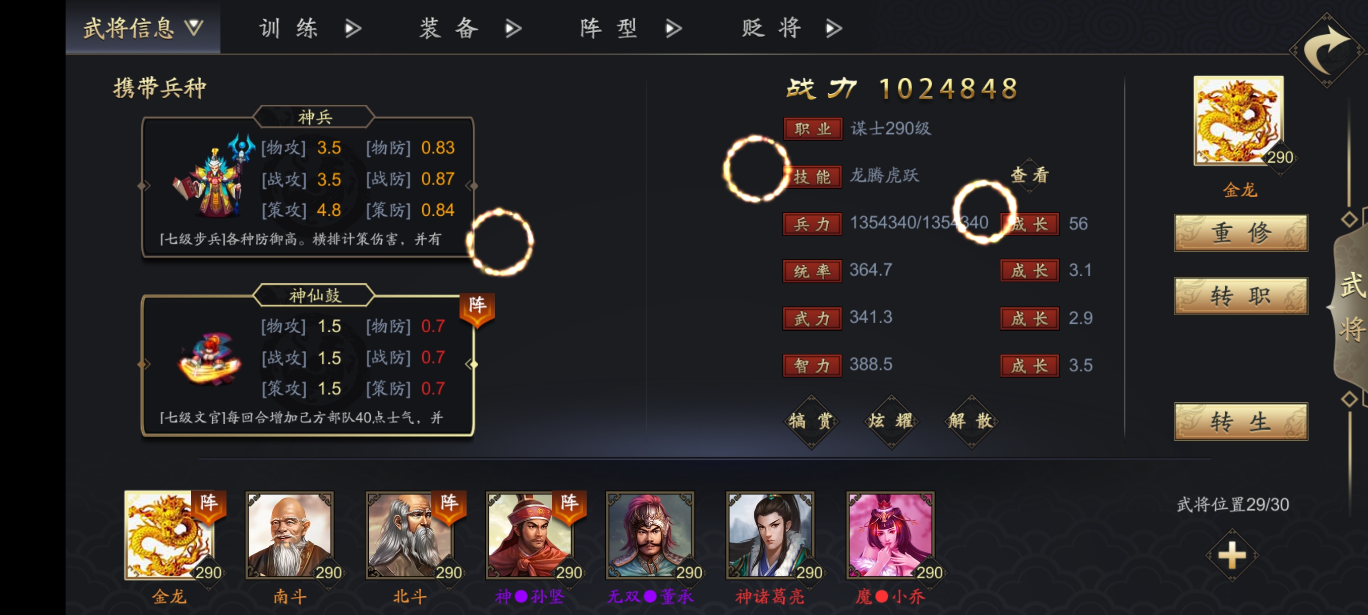
Task: Open the 武将信息 dropdown tab
Action: click(x=143, y=28)
